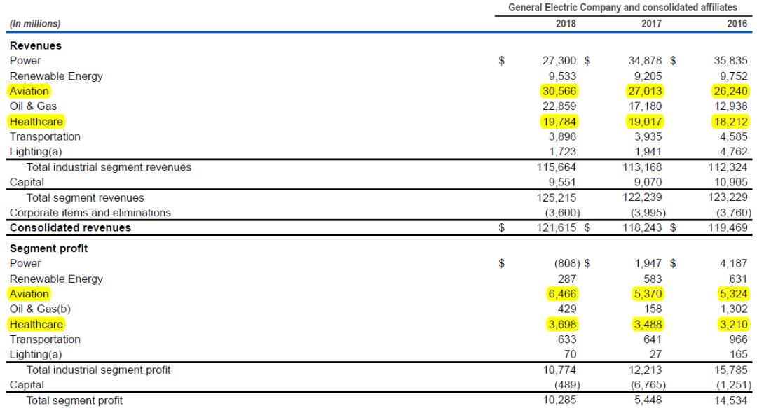Click highlighted Aviation label under Revenues
Screen dimensions: 757x408
pyautogui.click(x=29, y=91)
